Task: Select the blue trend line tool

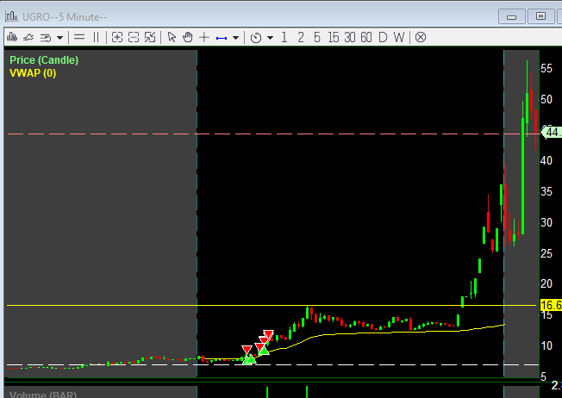Action: point(222,38)
